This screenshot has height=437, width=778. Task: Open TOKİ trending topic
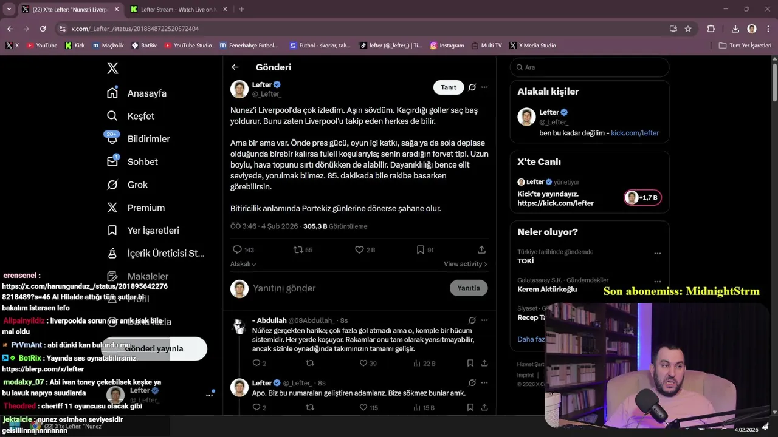(x=526, y=261)
